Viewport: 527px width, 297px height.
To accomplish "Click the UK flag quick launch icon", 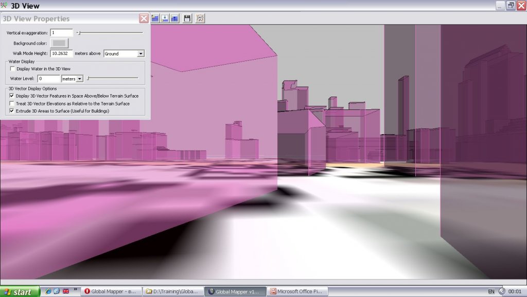I will point(66,291).
